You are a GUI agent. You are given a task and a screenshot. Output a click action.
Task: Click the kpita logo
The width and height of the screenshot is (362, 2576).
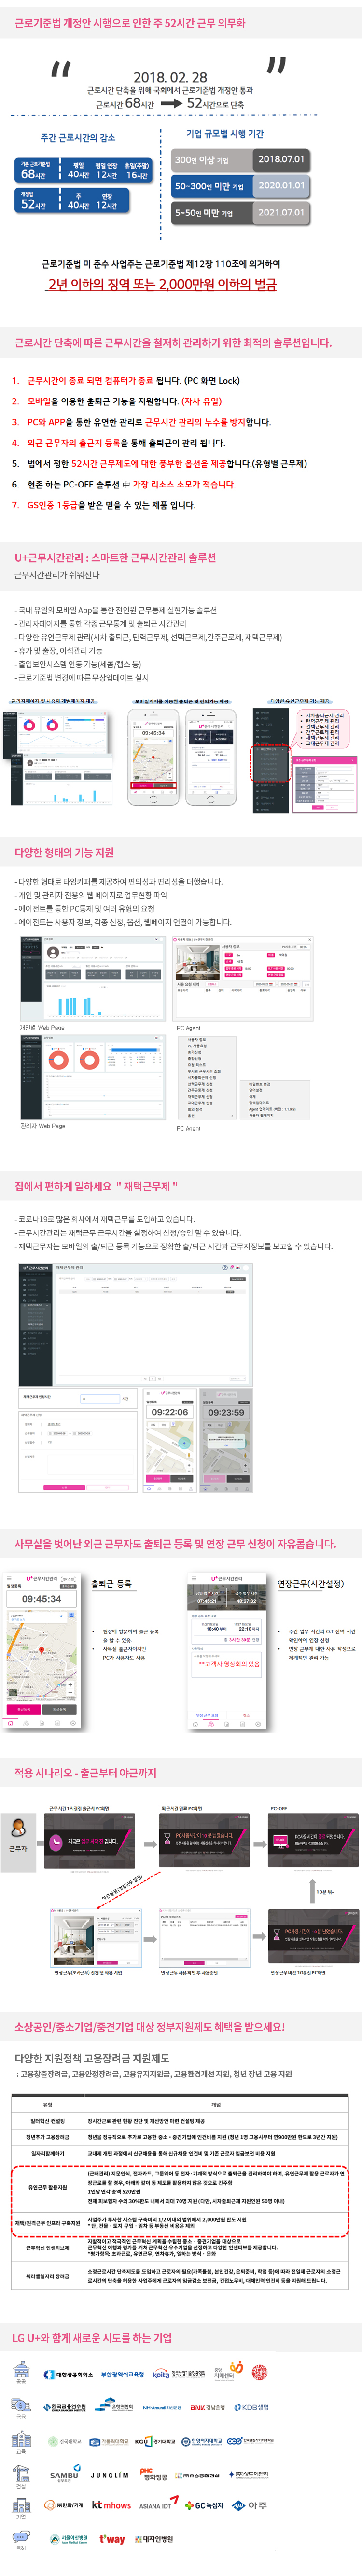[161, 2375]
